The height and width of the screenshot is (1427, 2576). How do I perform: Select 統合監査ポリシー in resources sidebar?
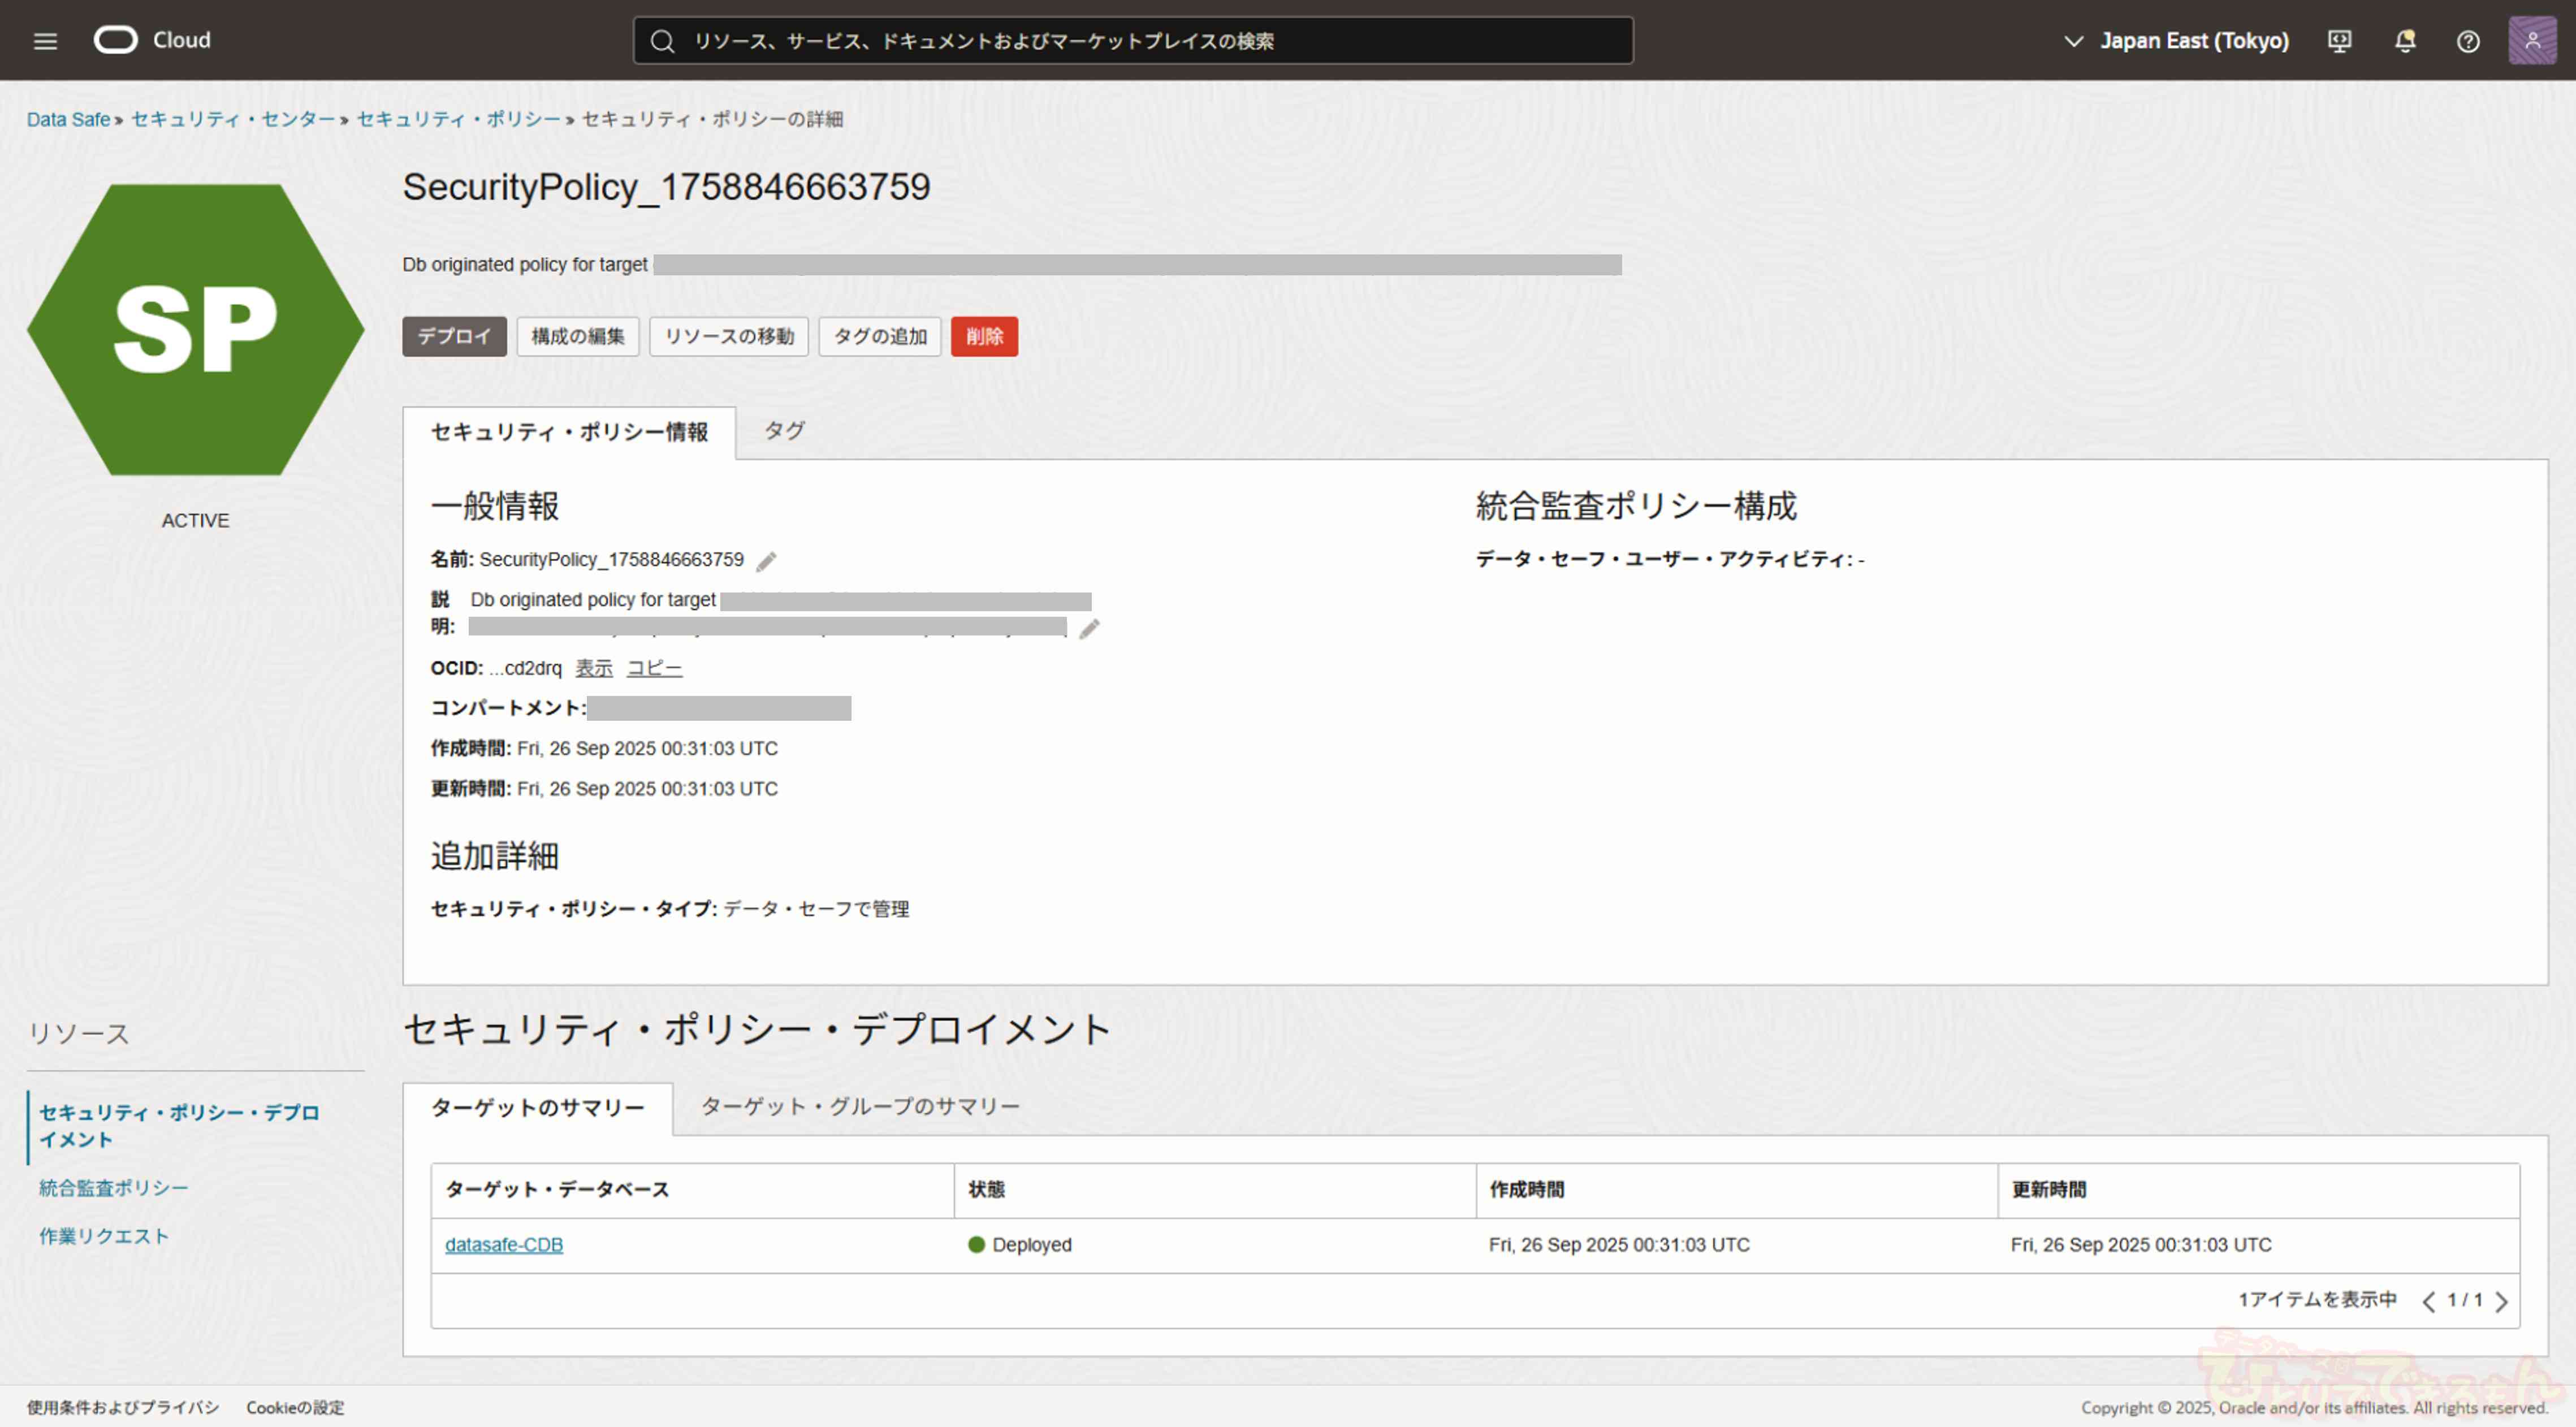coord(114,1188)
